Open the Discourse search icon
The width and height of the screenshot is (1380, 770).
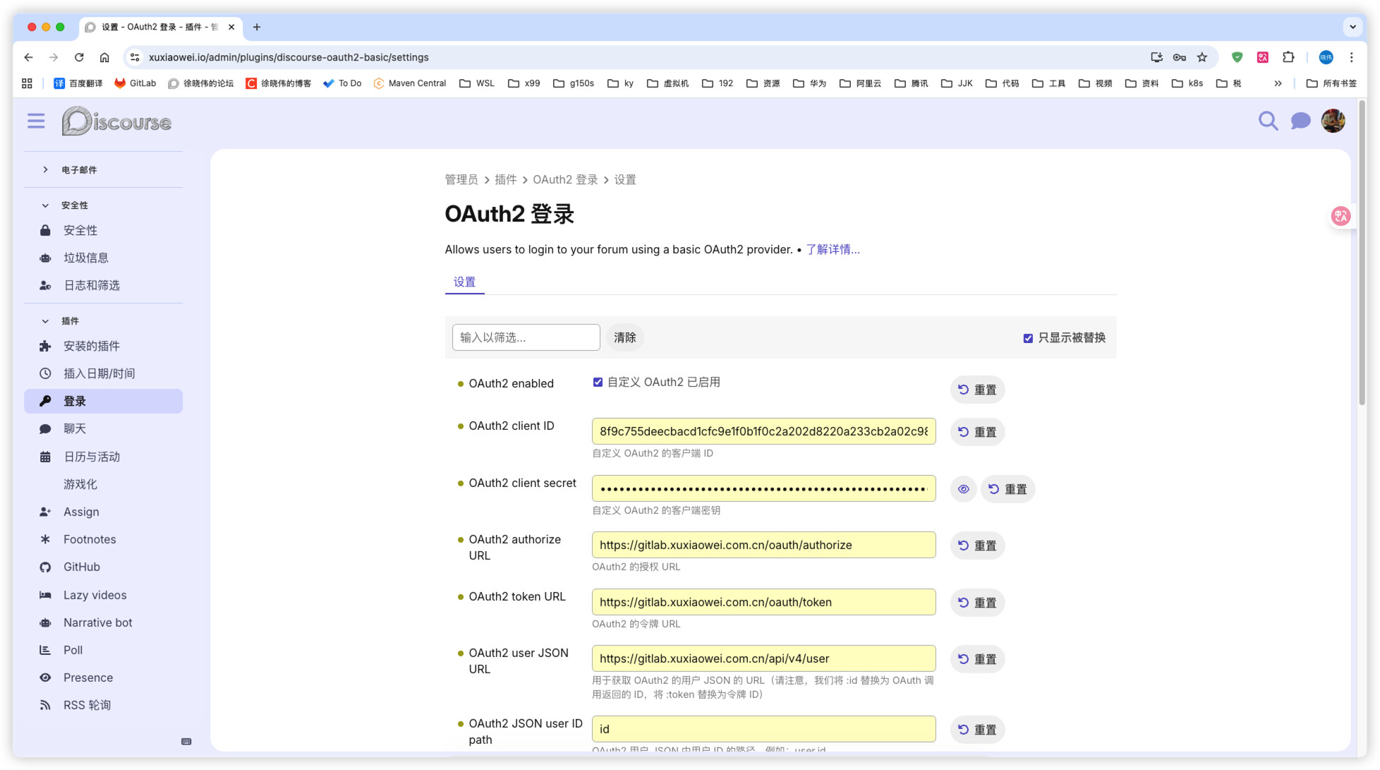[1268, 121]
